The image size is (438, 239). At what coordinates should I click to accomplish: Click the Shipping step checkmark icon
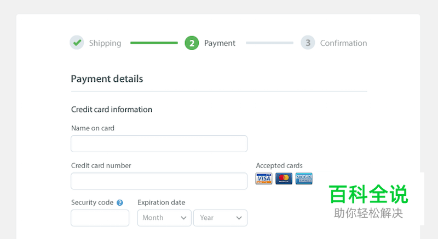pyautogui.click(x=77, y=43)
